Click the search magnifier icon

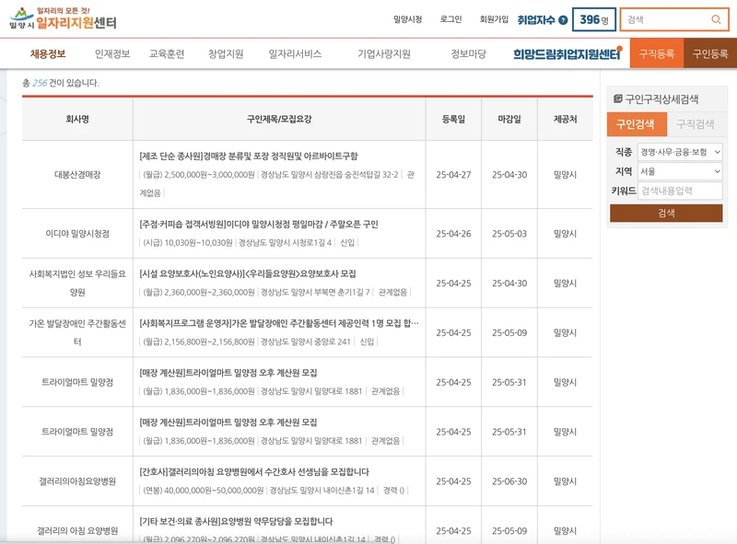click(x=716, y=19)
